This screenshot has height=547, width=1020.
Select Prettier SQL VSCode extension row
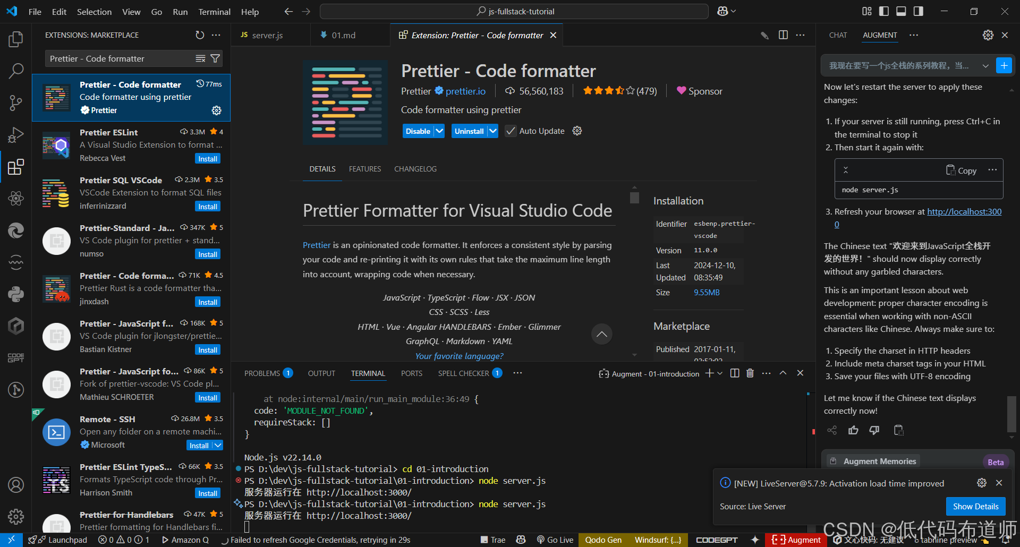131,193
